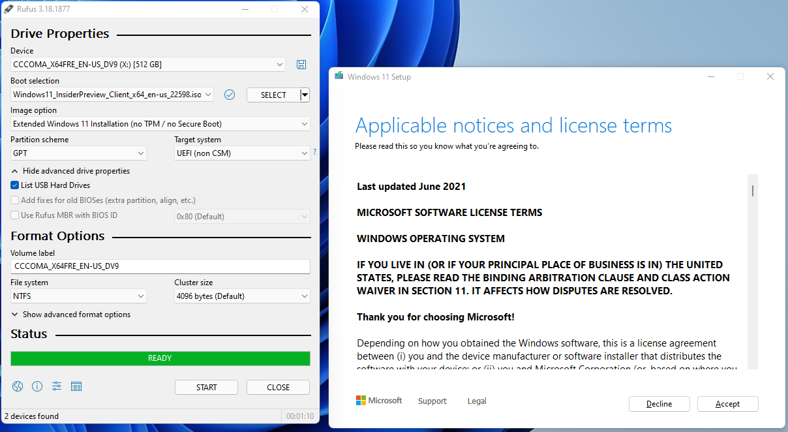Screen dimensions: 788x432
Task: Close the Rufus window via title bar
Action: [305, 9]
